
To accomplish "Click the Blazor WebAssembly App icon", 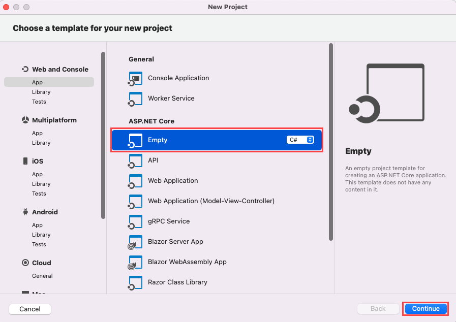I will (135, 263).
